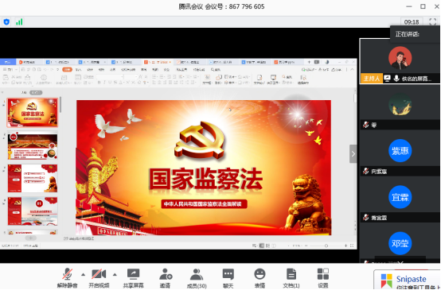Collapse participant panel with the side chevron

[x=353, y=154]
